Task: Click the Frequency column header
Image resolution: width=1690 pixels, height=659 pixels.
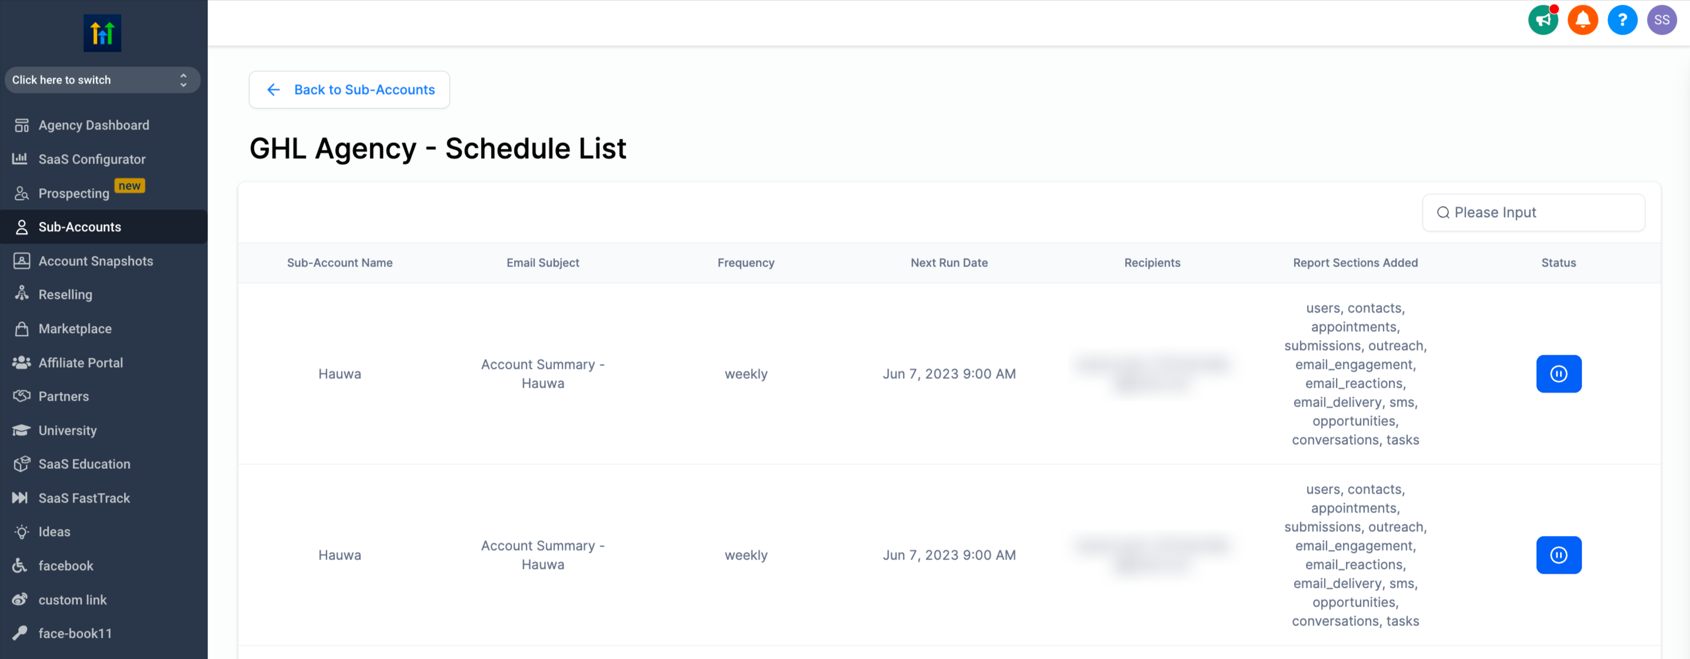Action: click(746, 262)
